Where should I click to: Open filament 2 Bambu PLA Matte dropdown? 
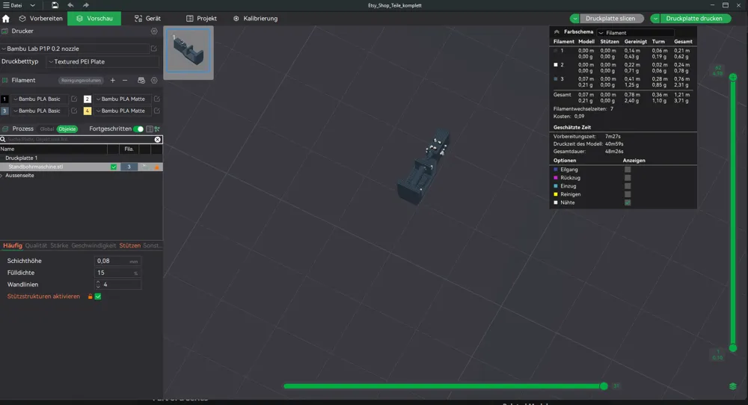click(x=123, y=99)
